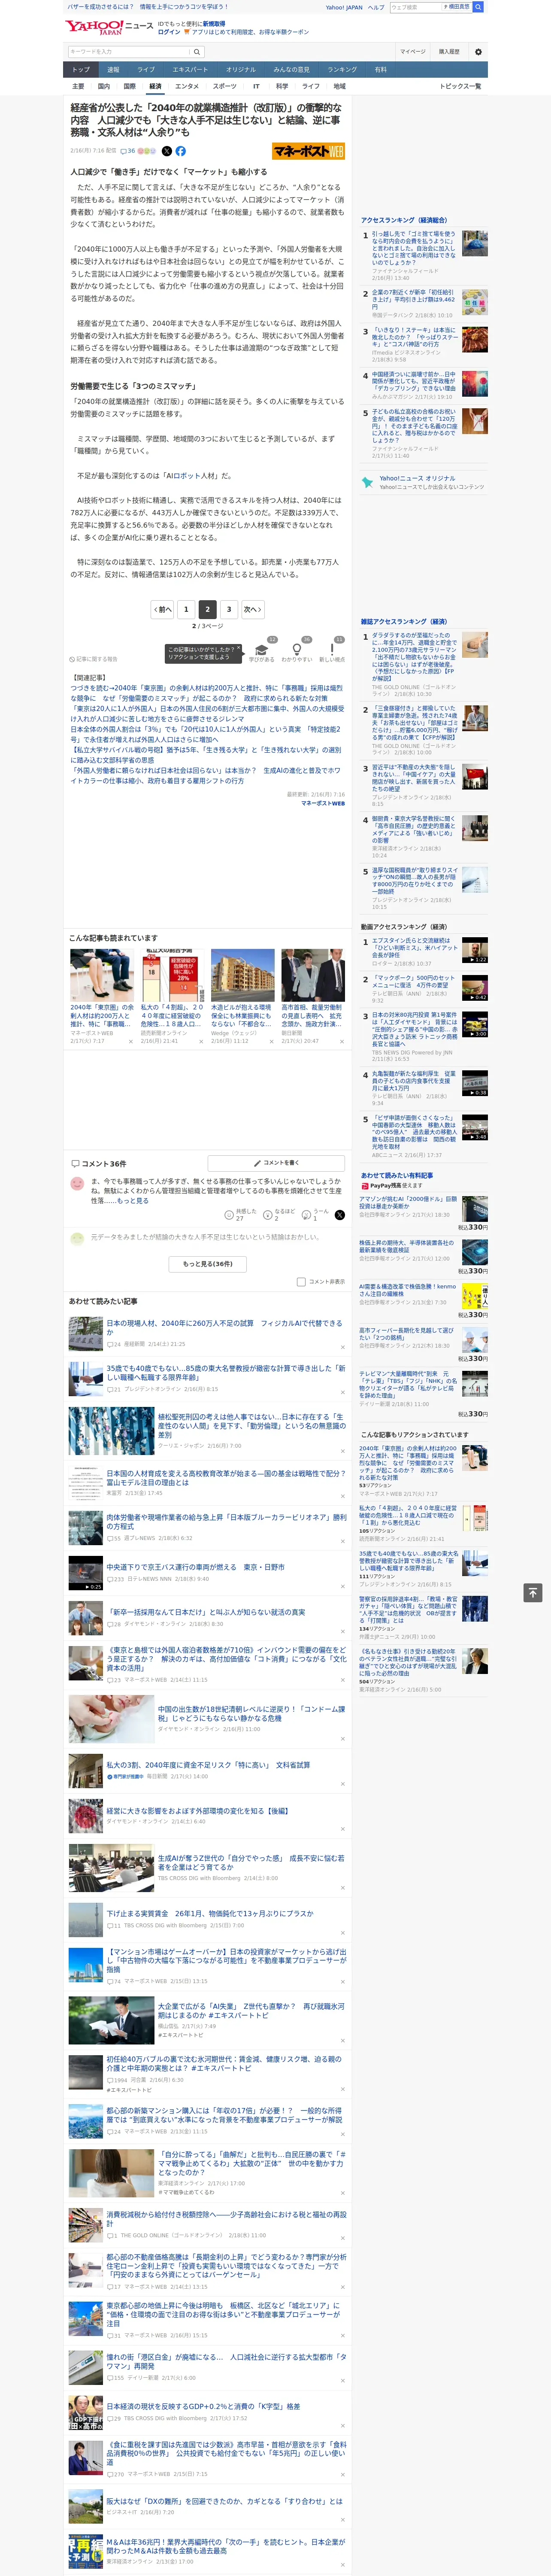This screenshot has width=551, height=2576.
Task: Click the keyword search magnifier button
Action: [x=197, y=51]
